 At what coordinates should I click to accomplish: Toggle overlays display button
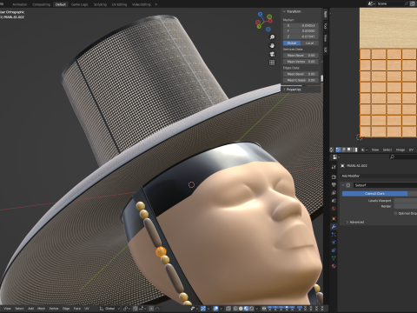tap(215, 309)
